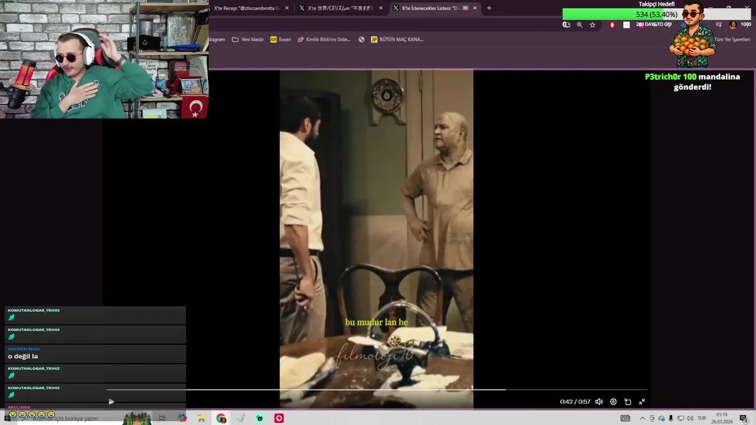Open Copilot from the taskbar
756x425 pixels.
click(182, 419)
